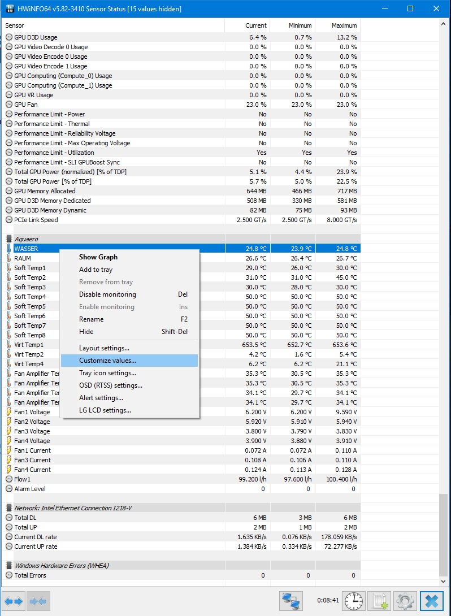Click the Minimum column header
Image resolution: width=451 pixels, height=616 pixels.
click(293, 25)
